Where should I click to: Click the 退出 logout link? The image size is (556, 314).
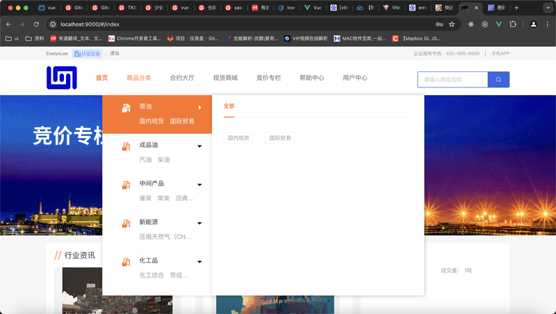coord(115,53)
